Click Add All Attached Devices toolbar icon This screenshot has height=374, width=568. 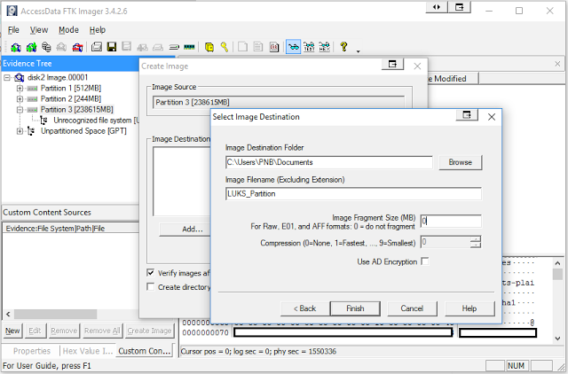[31, 47]
